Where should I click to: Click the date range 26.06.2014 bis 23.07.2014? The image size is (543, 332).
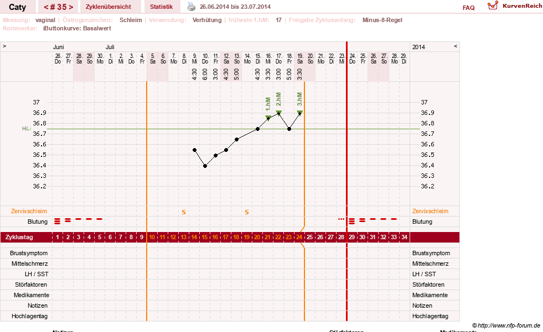[235, 7]
